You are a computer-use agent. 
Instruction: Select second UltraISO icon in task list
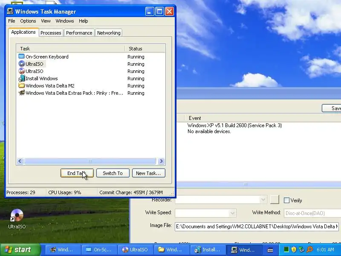(22, 71)
